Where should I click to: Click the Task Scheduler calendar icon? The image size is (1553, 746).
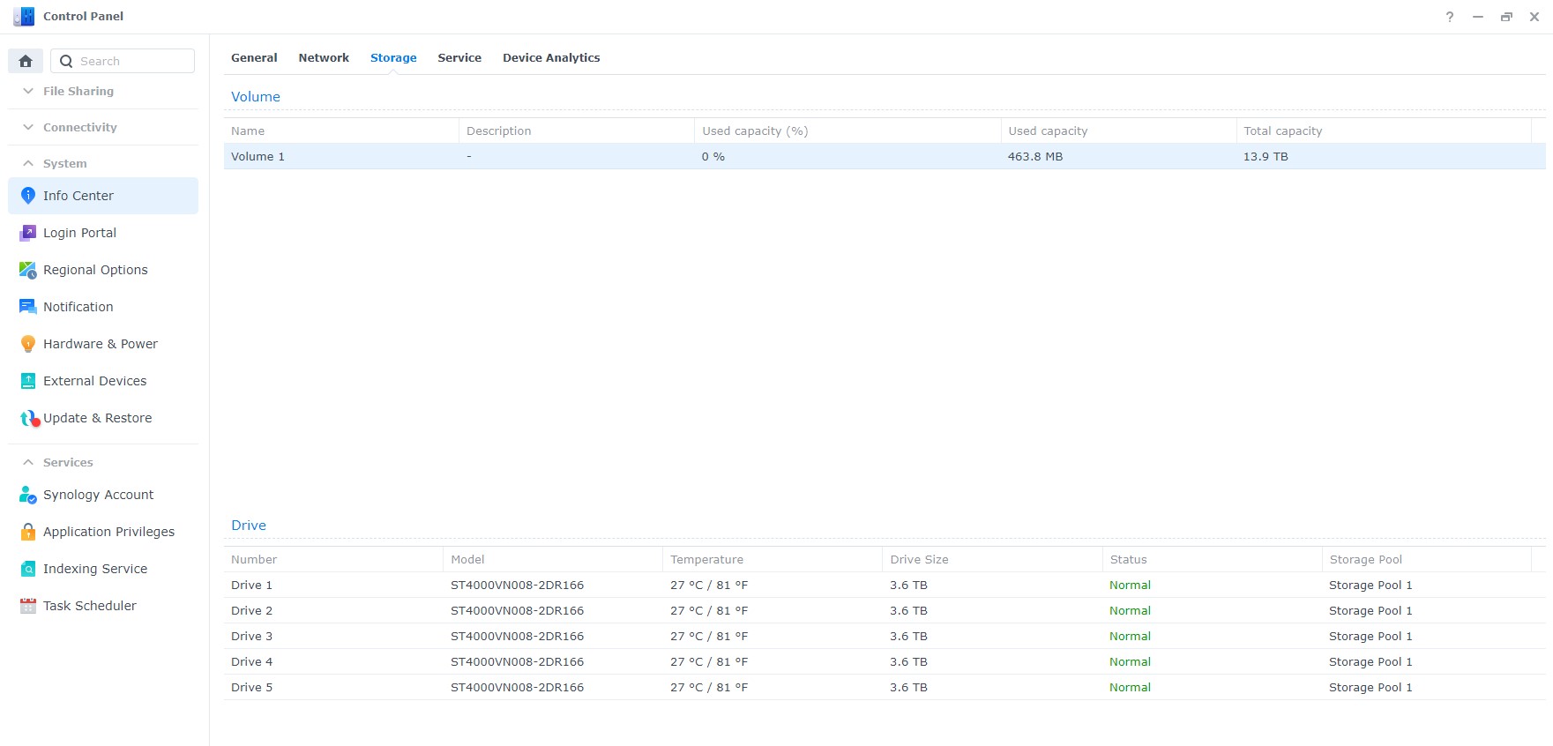click(x=27, y=606)
